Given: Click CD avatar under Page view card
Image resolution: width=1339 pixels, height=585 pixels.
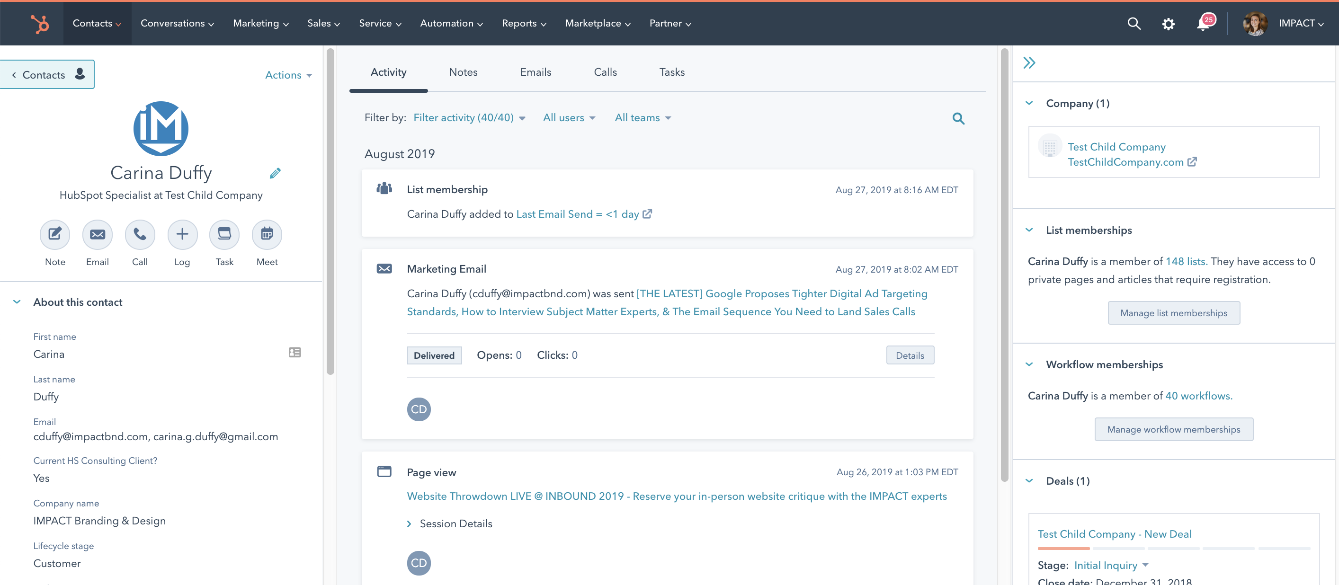Looking at the screenshot, I should 419,563.
